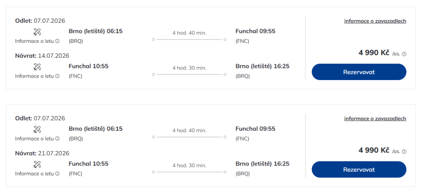Open the flight info circle under Návrat 21.07.2026

57,174
